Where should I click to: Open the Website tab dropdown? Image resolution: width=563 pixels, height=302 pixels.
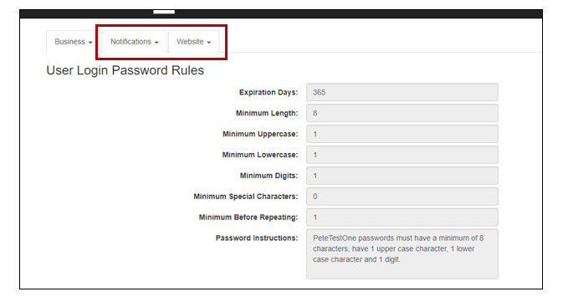tap(193, 42)
